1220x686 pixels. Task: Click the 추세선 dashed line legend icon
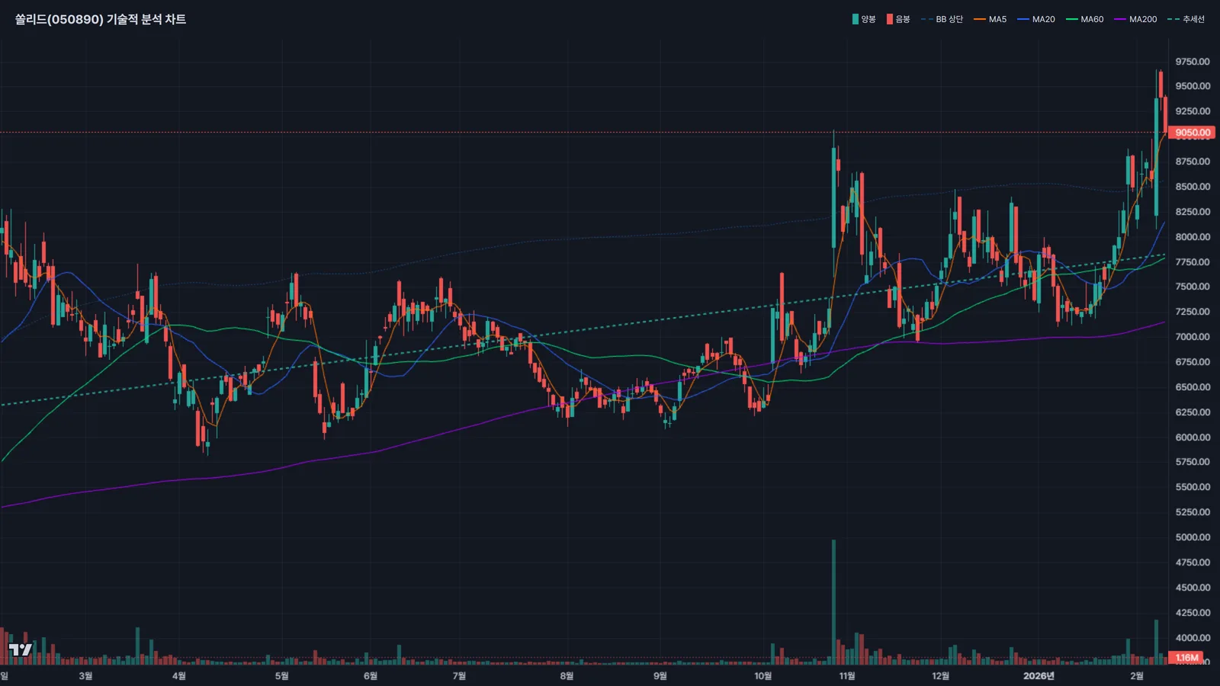(1173, 19)
